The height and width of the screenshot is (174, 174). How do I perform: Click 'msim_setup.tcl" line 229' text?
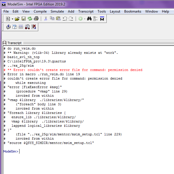coord(97,134)
